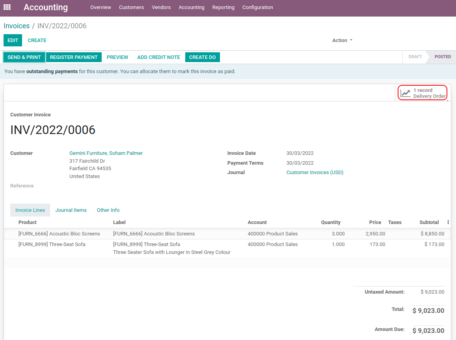Open the Gemini Furniture, Soham Palmer customer link

point(106,153)
